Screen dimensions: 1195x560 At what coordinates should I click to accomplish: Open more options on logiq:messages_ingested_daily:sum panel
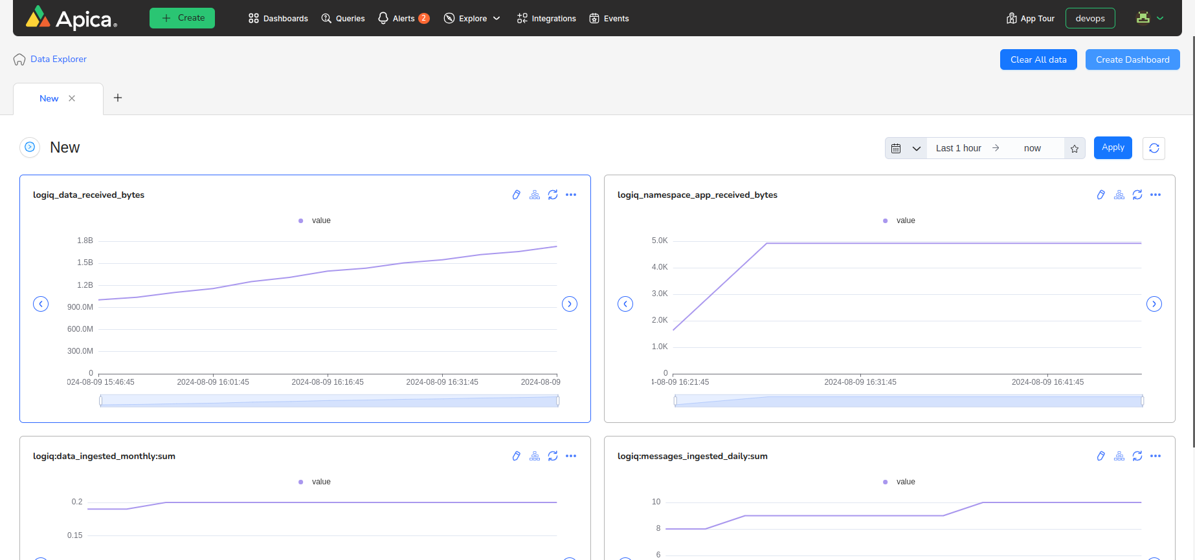click(x=1155, y=456)
